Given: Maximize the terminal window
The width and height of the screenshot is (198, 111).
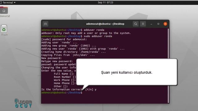Looking at the screenshot, I should point(158,24).
